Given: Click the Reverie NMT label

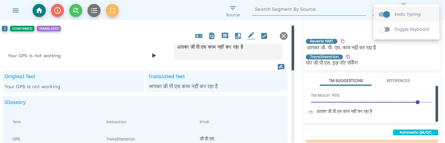Looking at the screenshot, I should point(322,41).
